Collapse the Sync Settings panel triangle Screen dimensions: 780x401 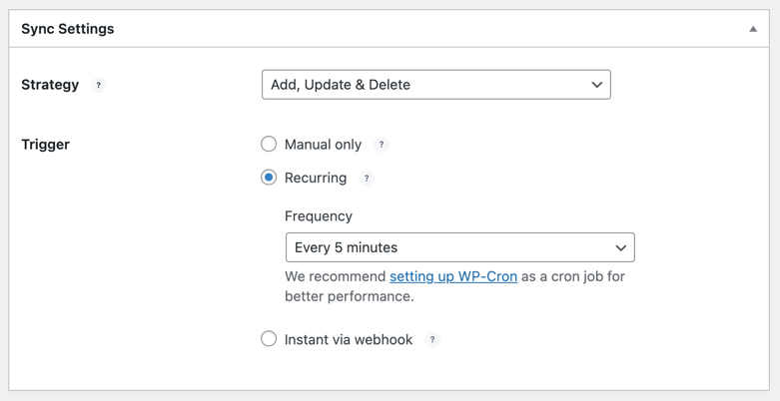[x=753, y=29]
